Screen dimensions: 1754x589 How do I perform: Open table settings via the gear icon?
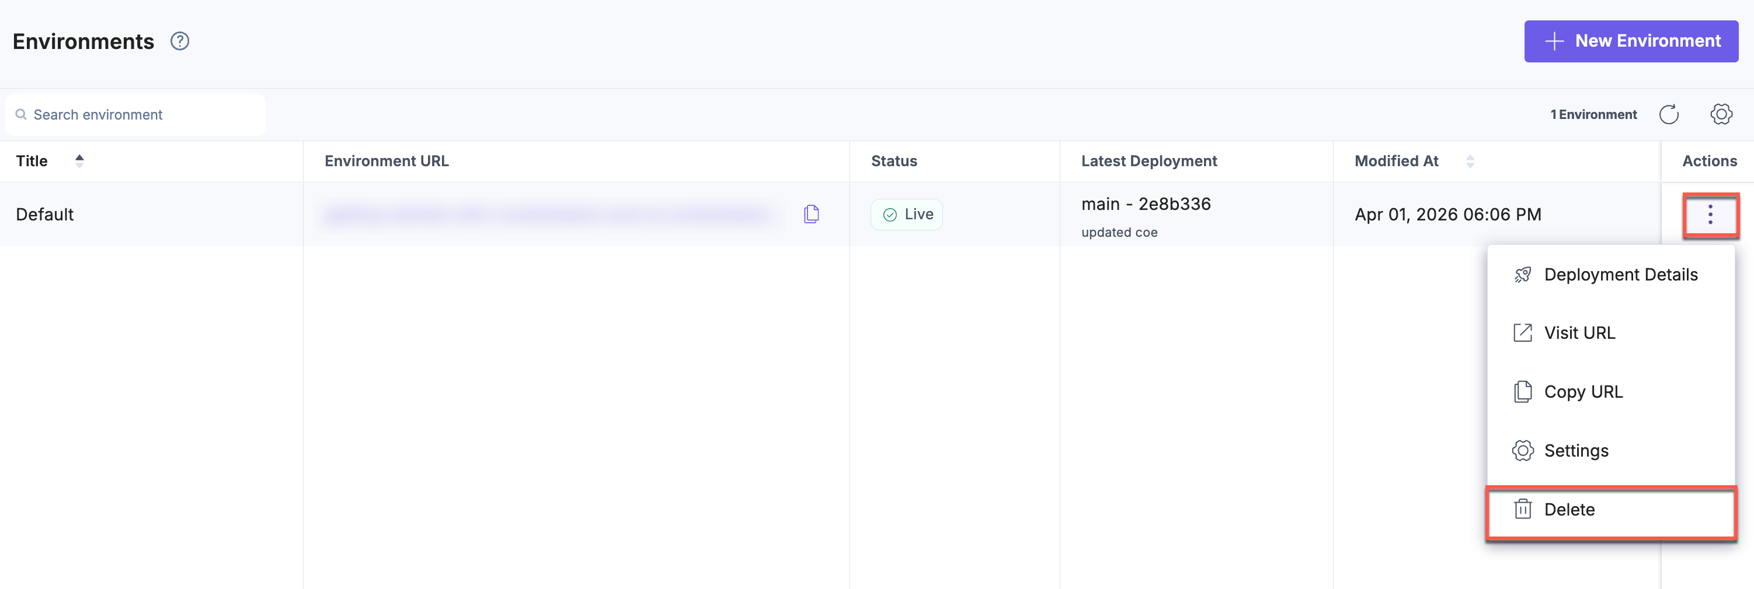pyautogui.click(x=1721, y=114)
